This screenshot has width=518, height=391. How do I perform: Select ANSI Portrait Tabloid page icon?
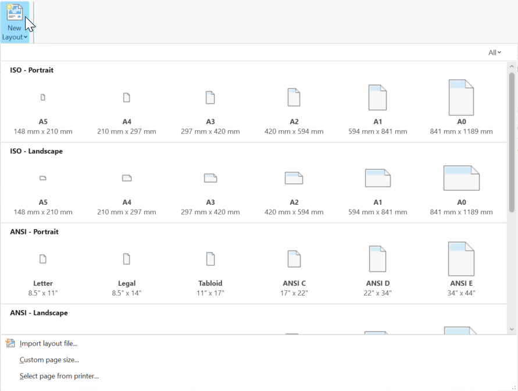click(210, 259)
